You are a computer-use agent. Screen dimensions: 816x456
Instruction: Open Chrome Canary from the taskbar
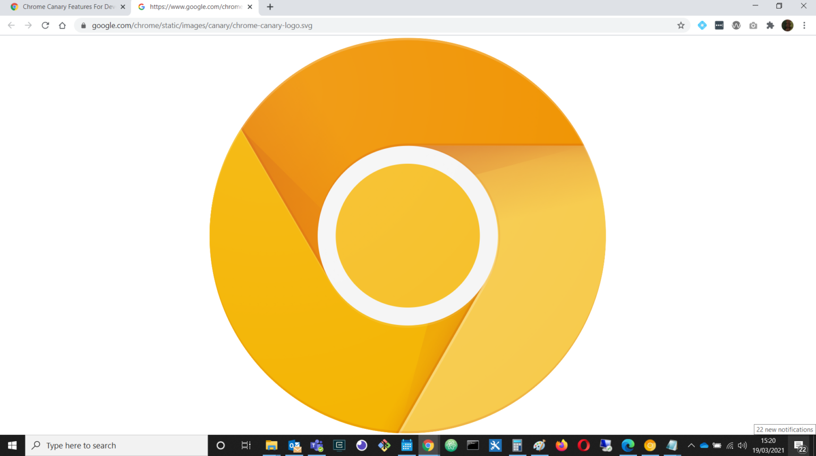[650, 445]
